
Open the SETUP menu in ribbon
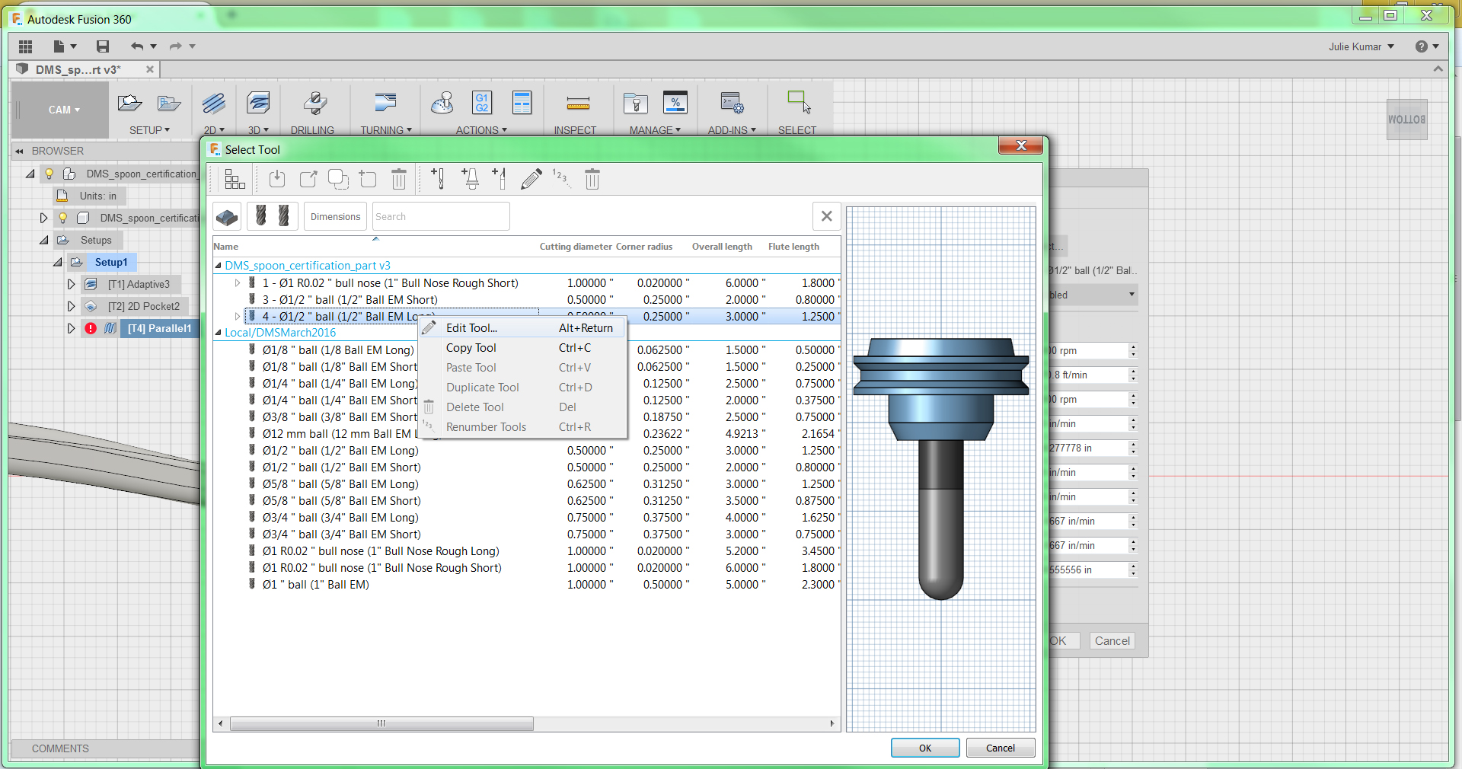pos(149,130)
